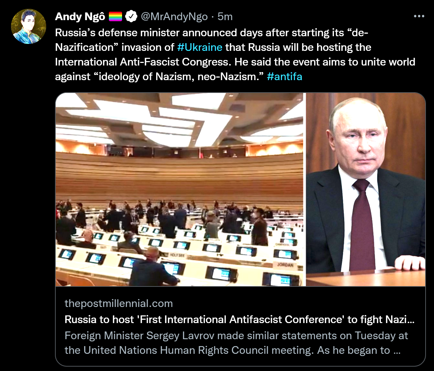Click the JORDAN nameplate in the photo
This screenshot has width=434, height=371.
pos(285,265)
